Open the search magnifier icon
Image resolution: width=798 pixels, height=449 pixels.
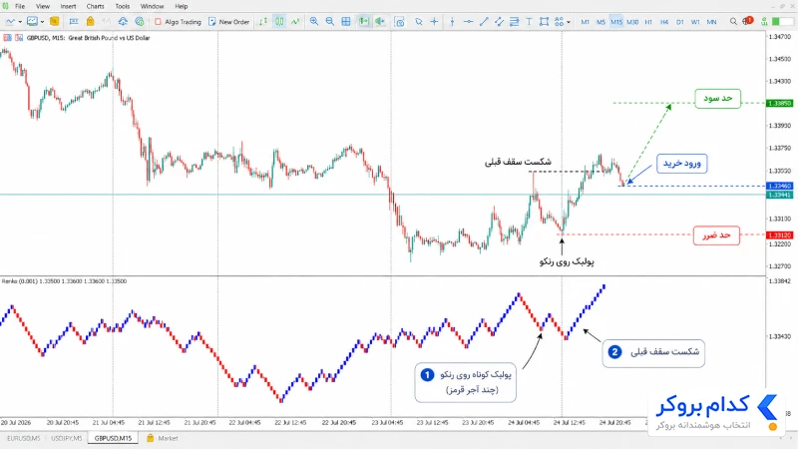(733, 21)
